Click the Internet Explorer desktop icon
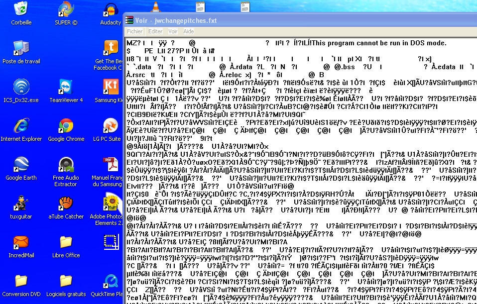 (x=21, y=126)
